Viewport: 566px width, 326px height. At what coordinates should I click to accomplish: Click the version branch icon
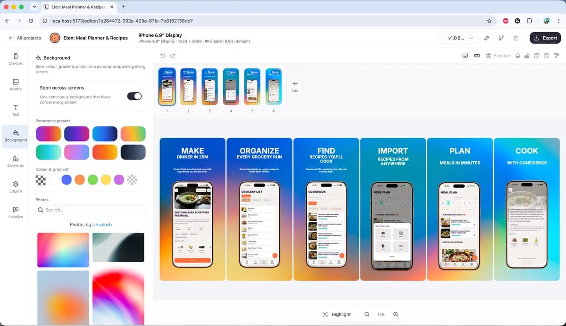501,38
